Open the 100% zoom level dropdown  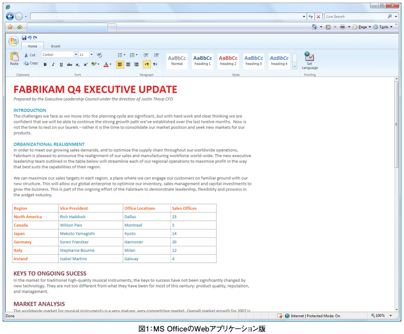pos(391,315)
